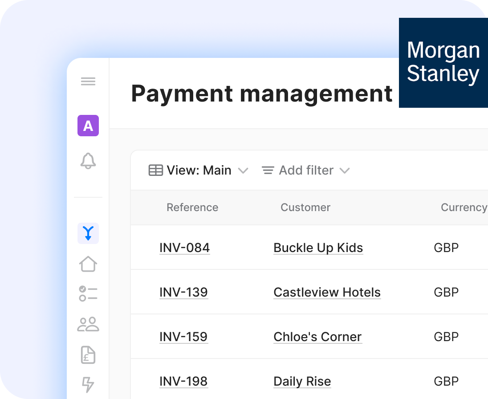This screenshot has width=488, height=399.
Task: Sort by the Reference column header
Action: [192, 208]
